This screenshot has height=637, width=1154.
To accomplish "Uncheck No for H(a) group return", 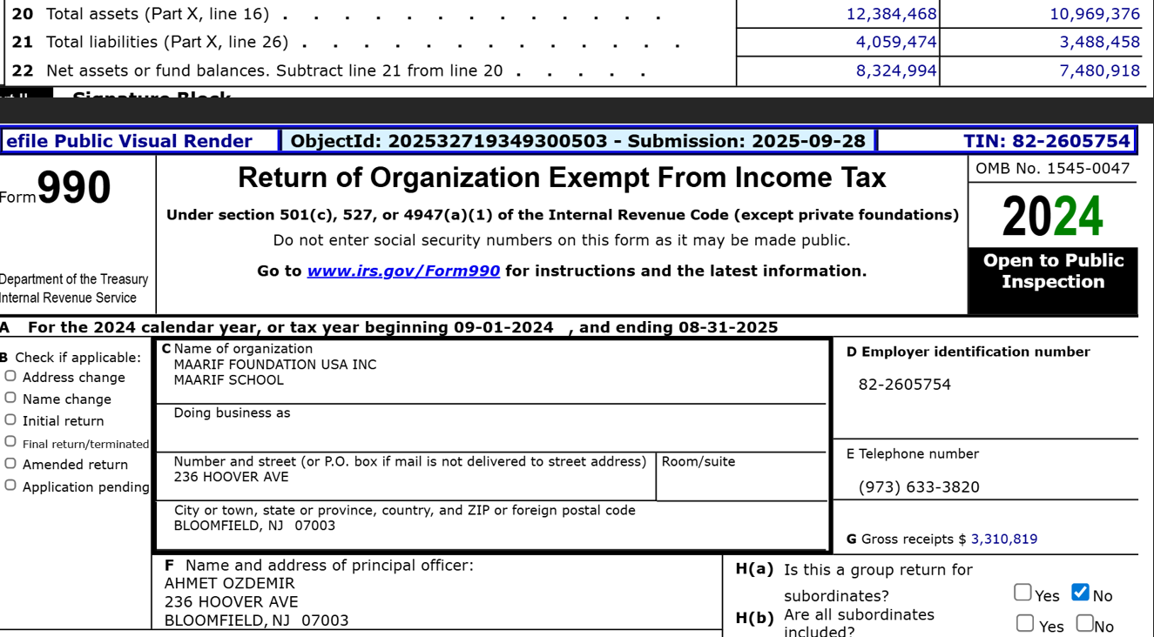I will tap(1080, 593).
